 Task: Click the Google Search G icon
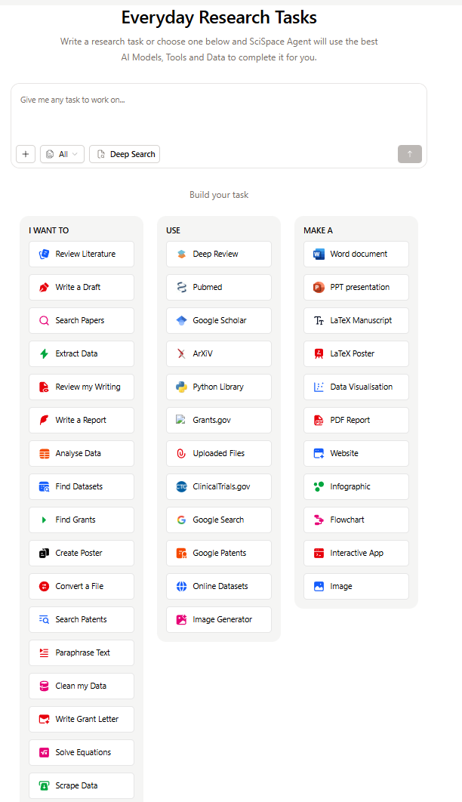pos(181,520)
